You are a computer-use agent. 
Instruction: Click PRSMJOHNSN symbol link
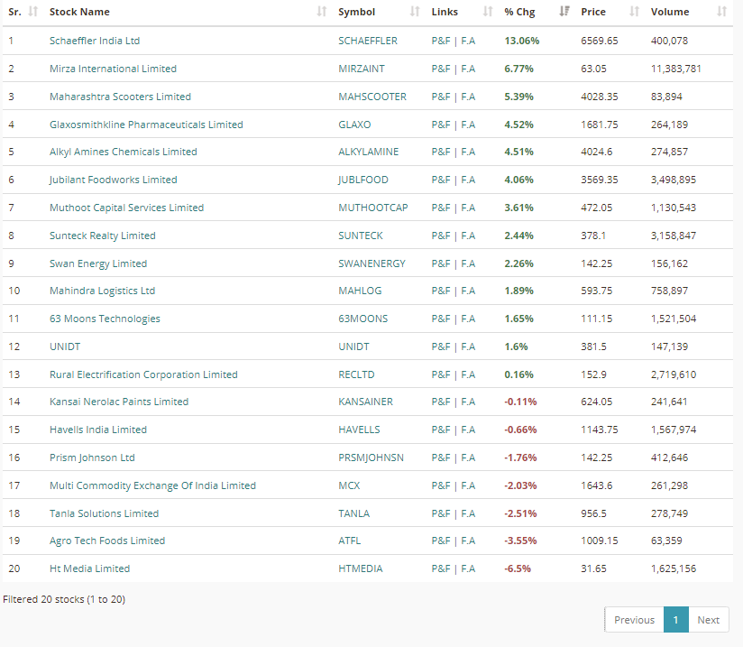click(x=371, y=458)
